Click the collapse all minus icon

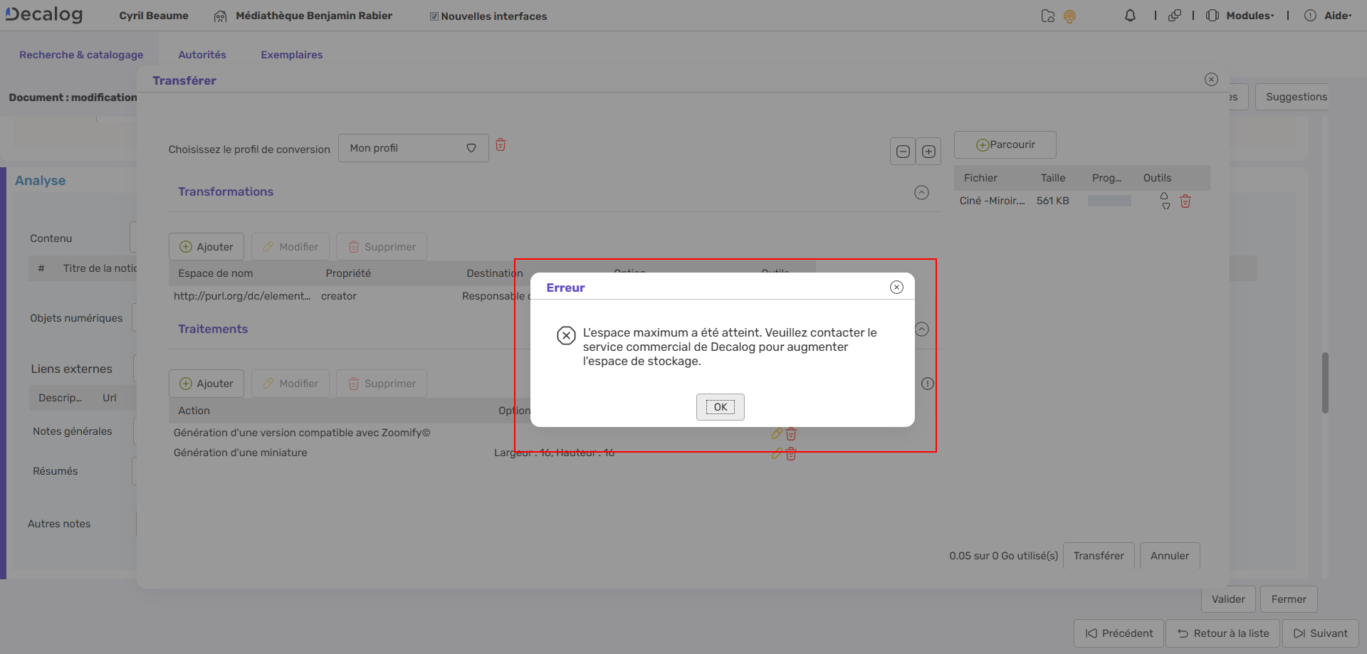pos(902,152)
